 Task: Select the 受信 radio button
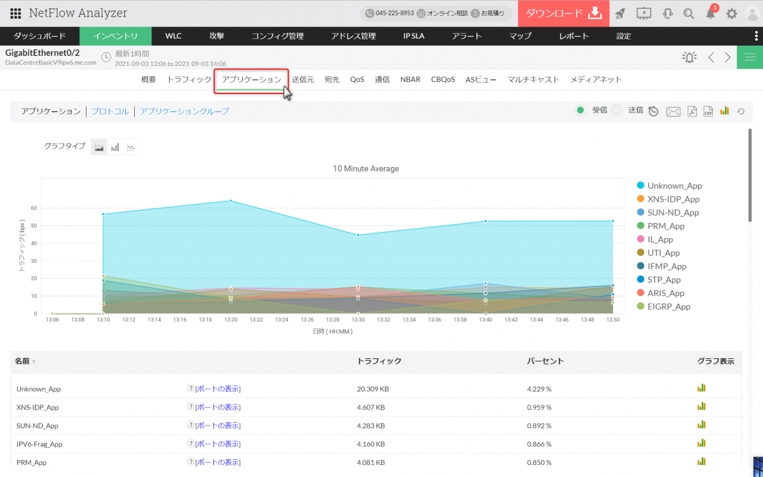(x=580, y=111)
